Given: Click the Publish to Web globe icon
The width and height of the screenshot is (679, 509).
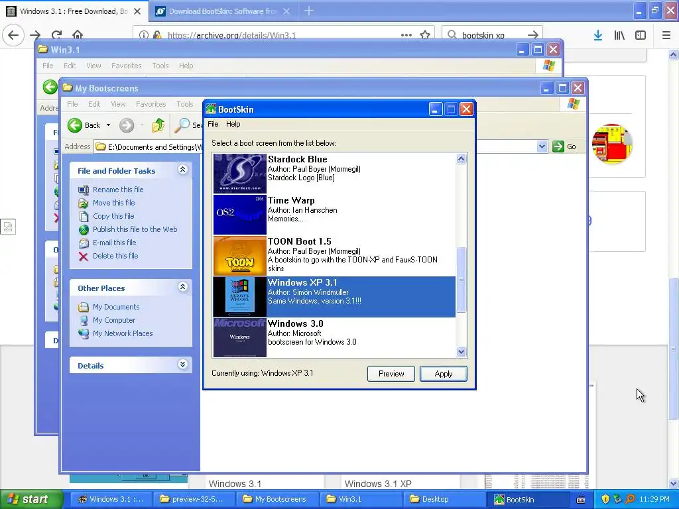Looking at the screenshot, I should pos(84,230).
